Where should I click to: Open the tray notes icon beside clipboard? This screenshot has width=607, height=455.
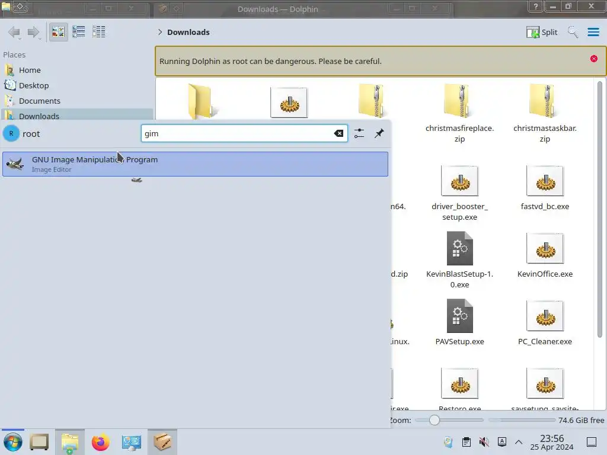pos(449,442)
